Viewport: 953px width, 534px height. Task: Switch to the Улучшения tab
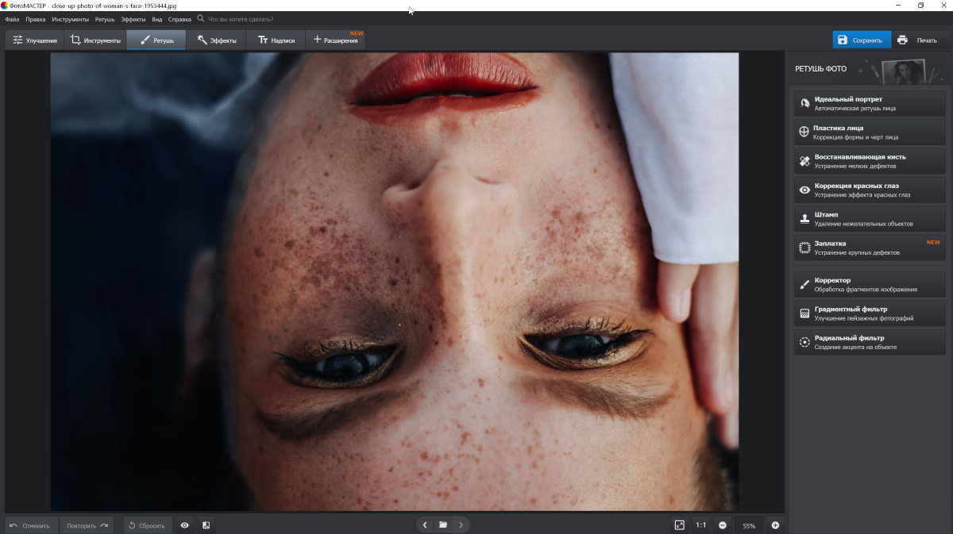[35, 40]
